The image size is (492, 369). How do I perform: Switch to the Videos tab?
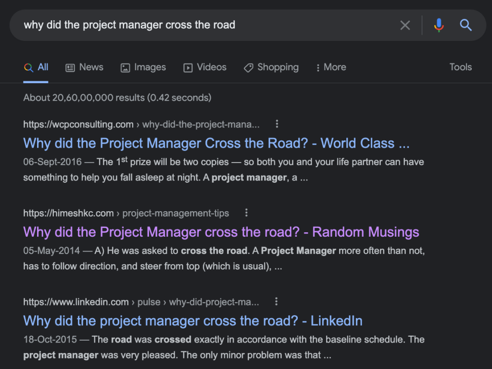click(x=205, y=67)
